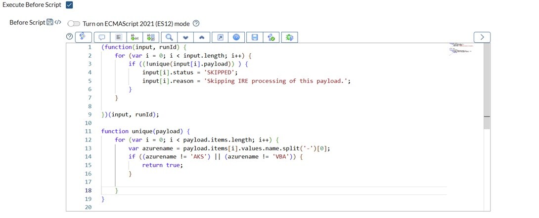Click 'payload.items.length' on line 12

click(217, 140)
